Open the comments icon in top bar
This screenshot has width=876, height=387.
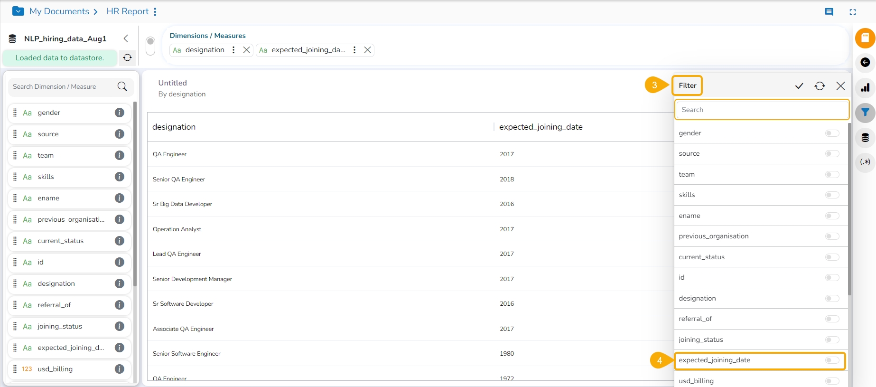[829, 12]
